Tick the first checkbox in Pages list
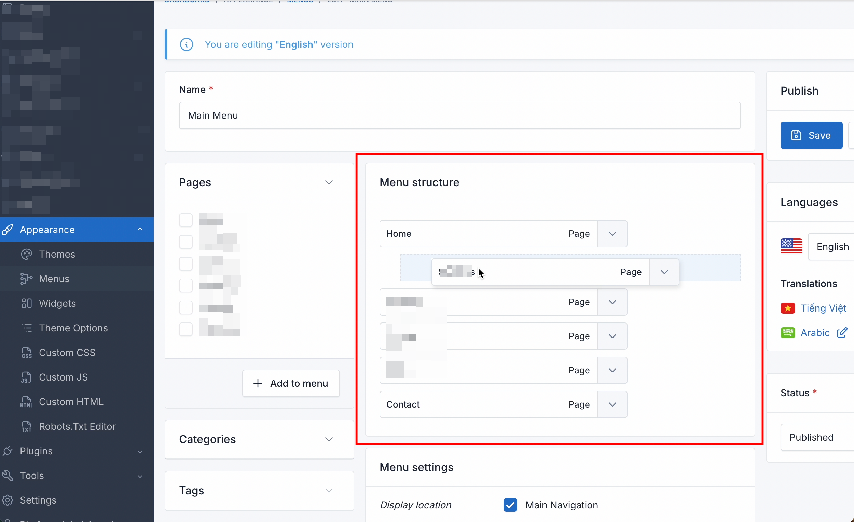 pyautogui.click(x=186, y=220)
